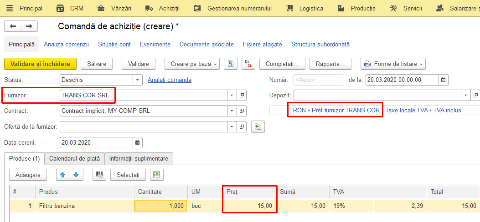The height and width of the screenshot is (222, 480).
Task: Click the Validare button
Action: (139, 64)
